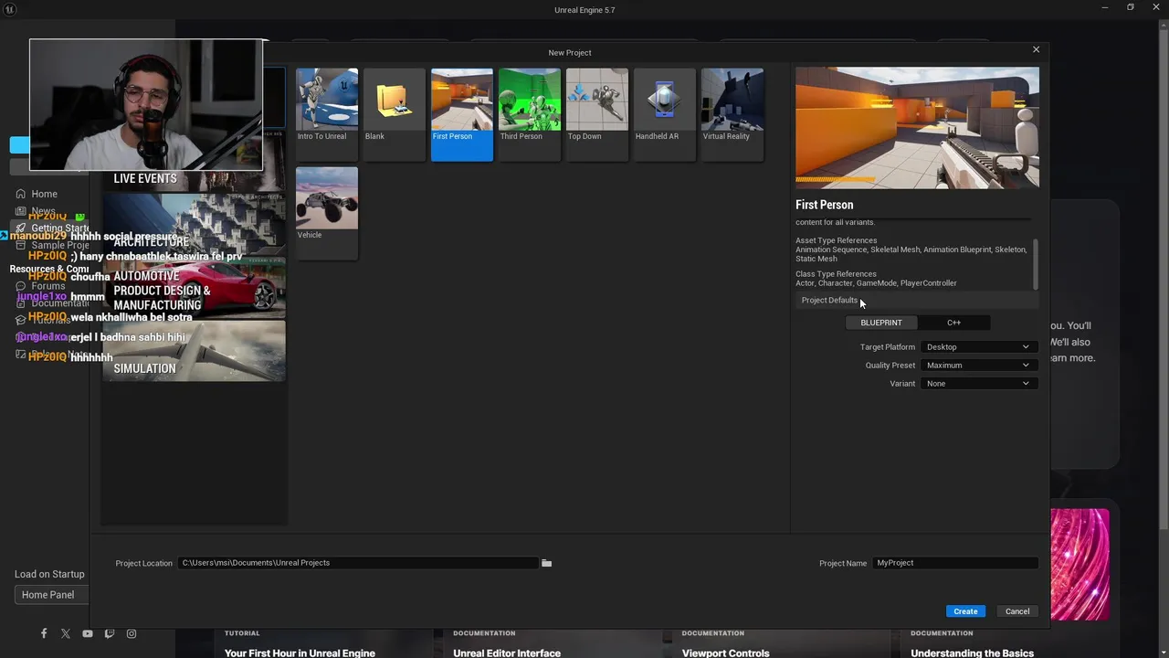Click the Create button
Screen dimensions: 1169x658
(x=965, y=611)
